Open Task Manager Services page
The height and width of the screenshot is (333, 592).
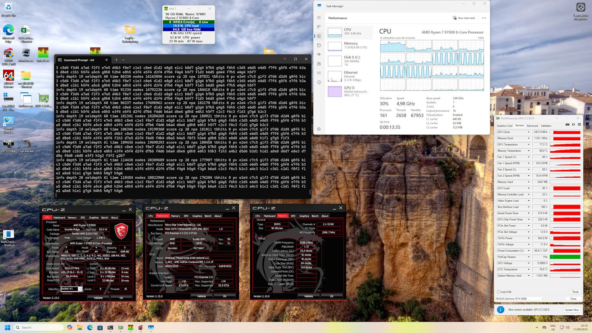point(319,82)
